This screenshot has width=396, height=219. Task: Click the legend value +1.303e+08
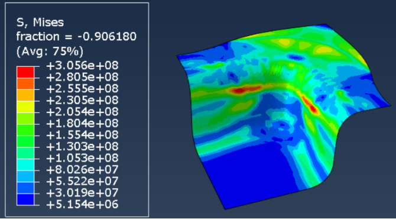82,146
